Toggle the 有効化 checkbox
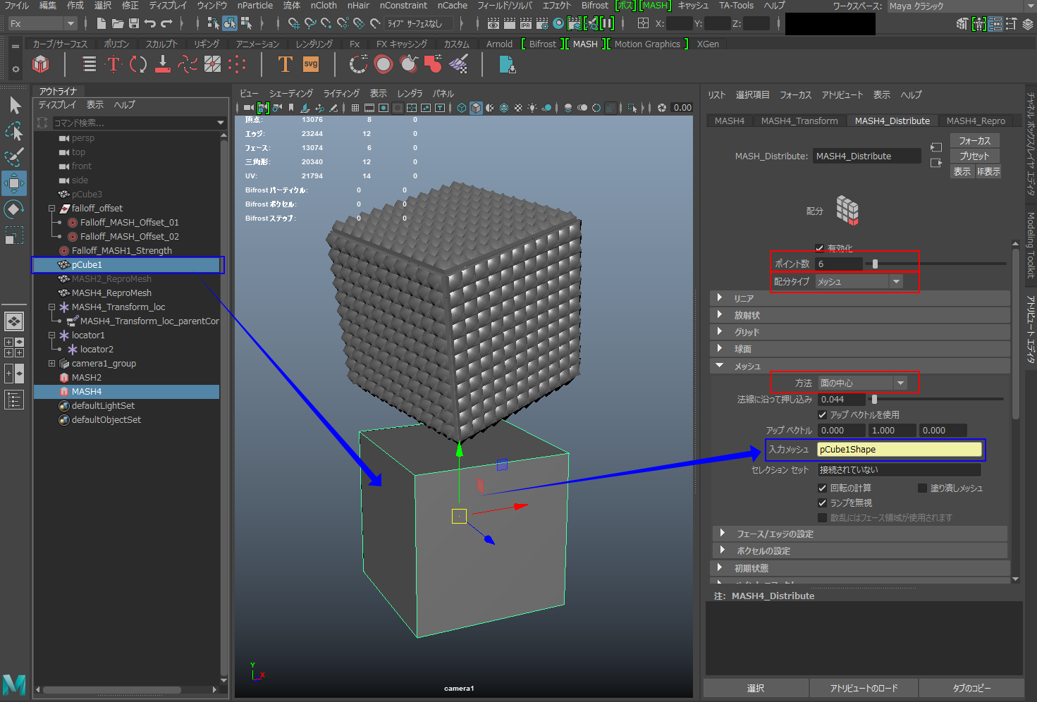 (x=819, y=248)
